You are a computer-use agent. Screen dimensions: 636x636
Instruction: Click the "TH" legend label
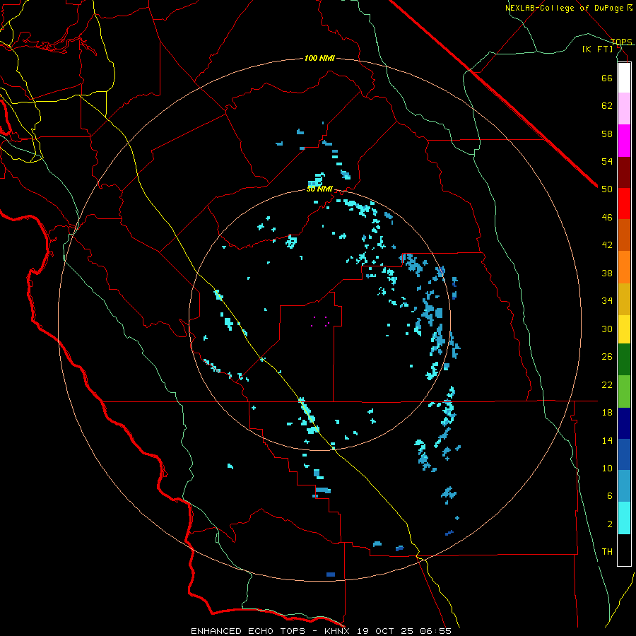[607, 552]
